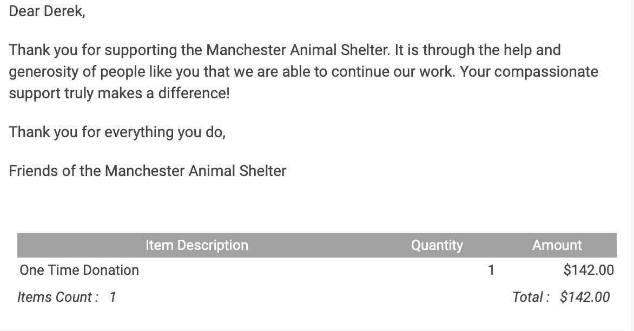Click the $142.00 amount in donation row

pos(589,270)
